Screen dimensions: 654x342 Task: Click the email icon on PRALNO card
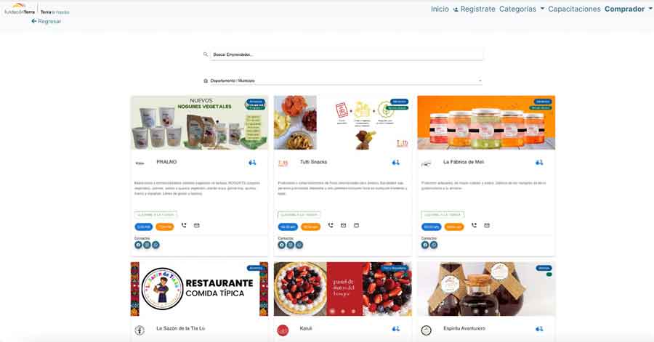[x=196, y=225]
